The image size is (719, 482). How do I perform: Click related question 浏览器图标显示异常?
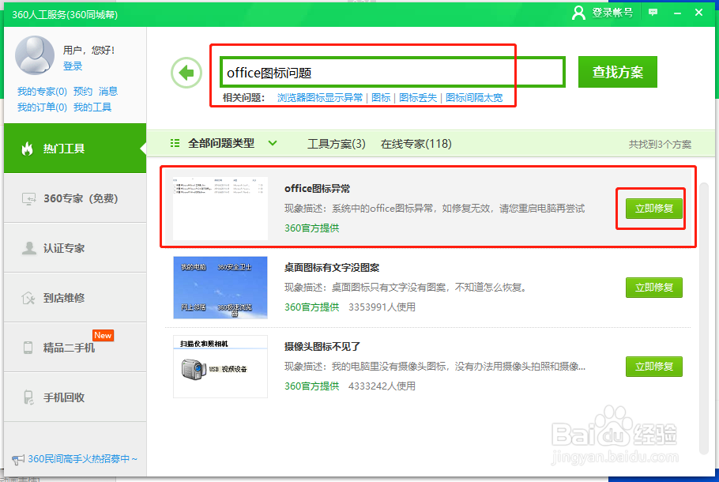pyautogui.click(x=320, y=98)
